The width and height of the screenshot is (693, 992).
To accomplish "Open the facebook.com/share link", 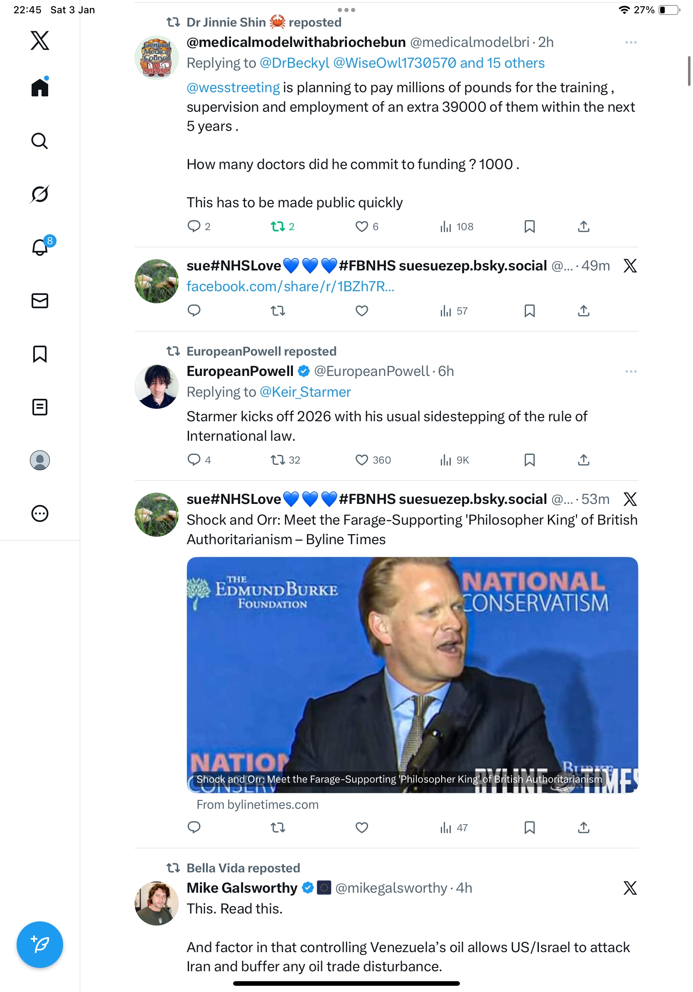I will point(290,287).
